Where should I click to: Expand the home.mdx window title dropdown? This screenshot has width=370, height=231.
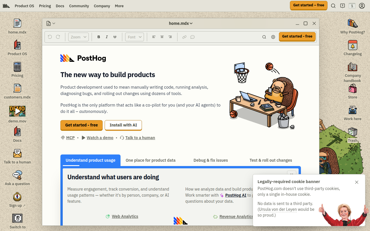181,23
